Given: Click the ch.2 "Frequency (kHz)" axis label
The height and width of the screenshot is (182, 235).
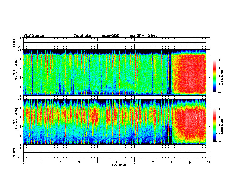Looking at the screenshot, I should (x=16, y=118).
